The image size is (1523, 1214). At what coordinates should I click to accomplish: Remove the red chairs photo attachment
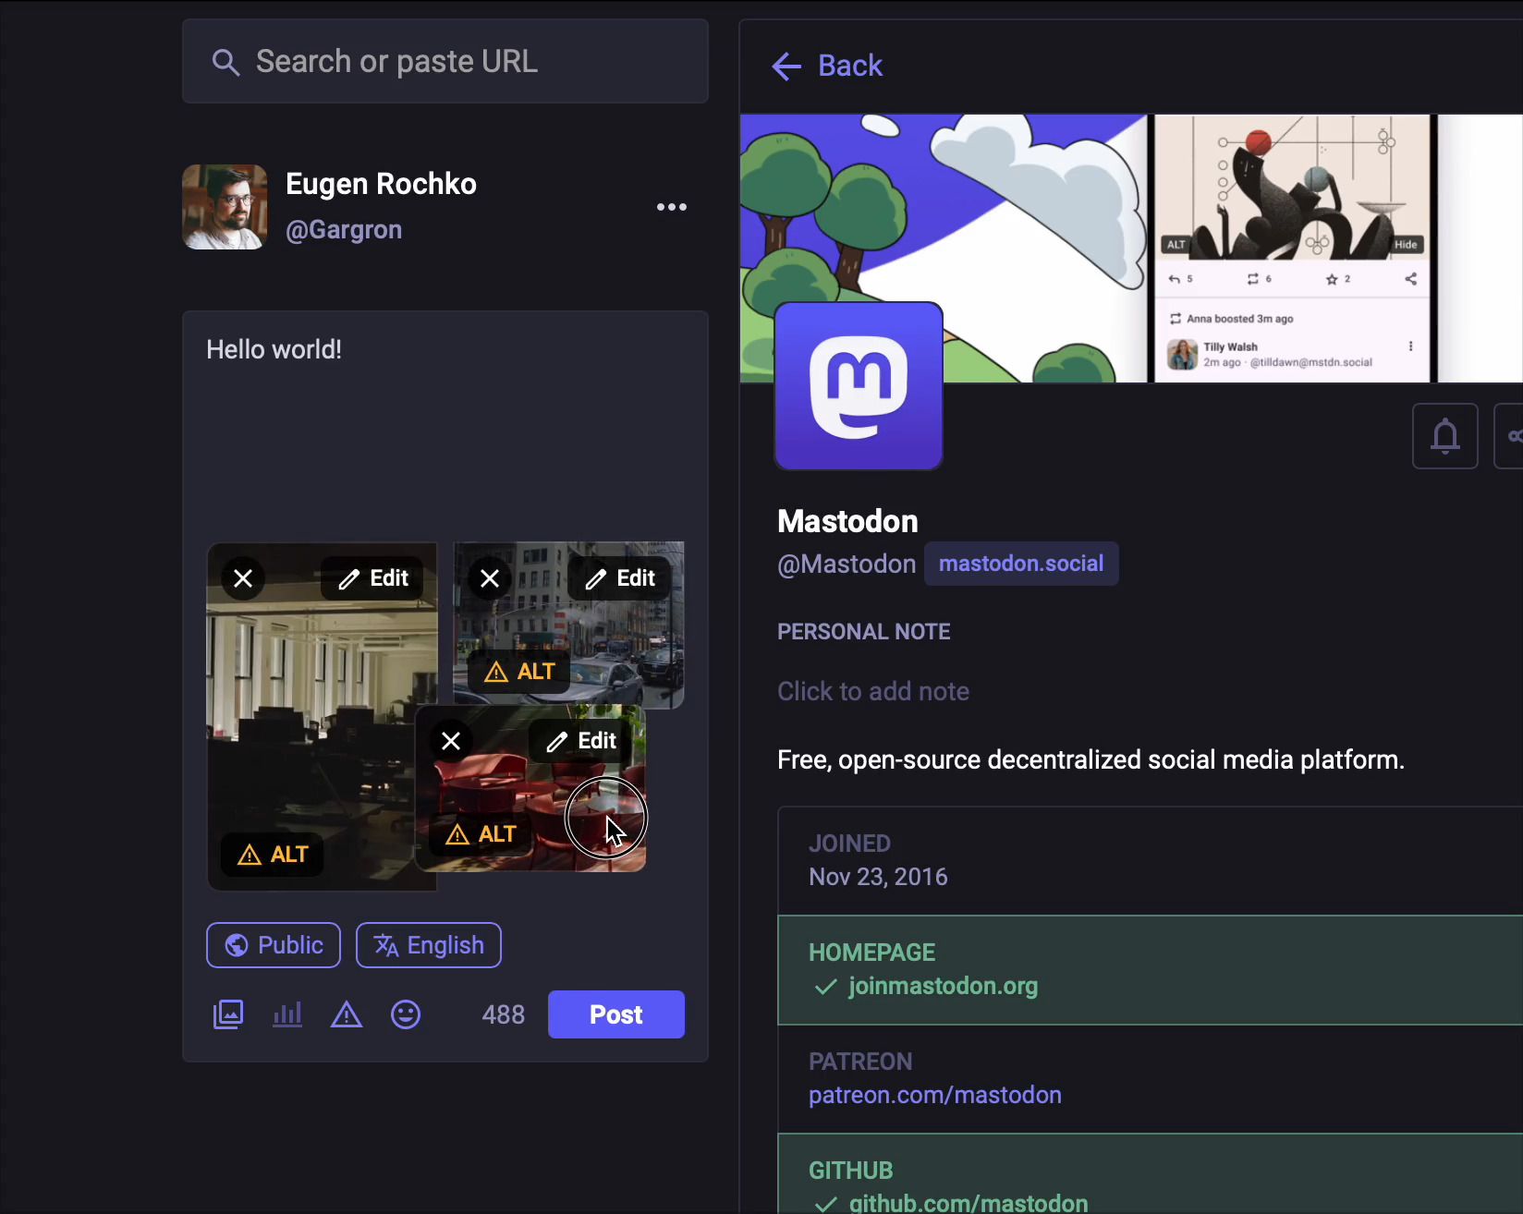click(451, 741)
